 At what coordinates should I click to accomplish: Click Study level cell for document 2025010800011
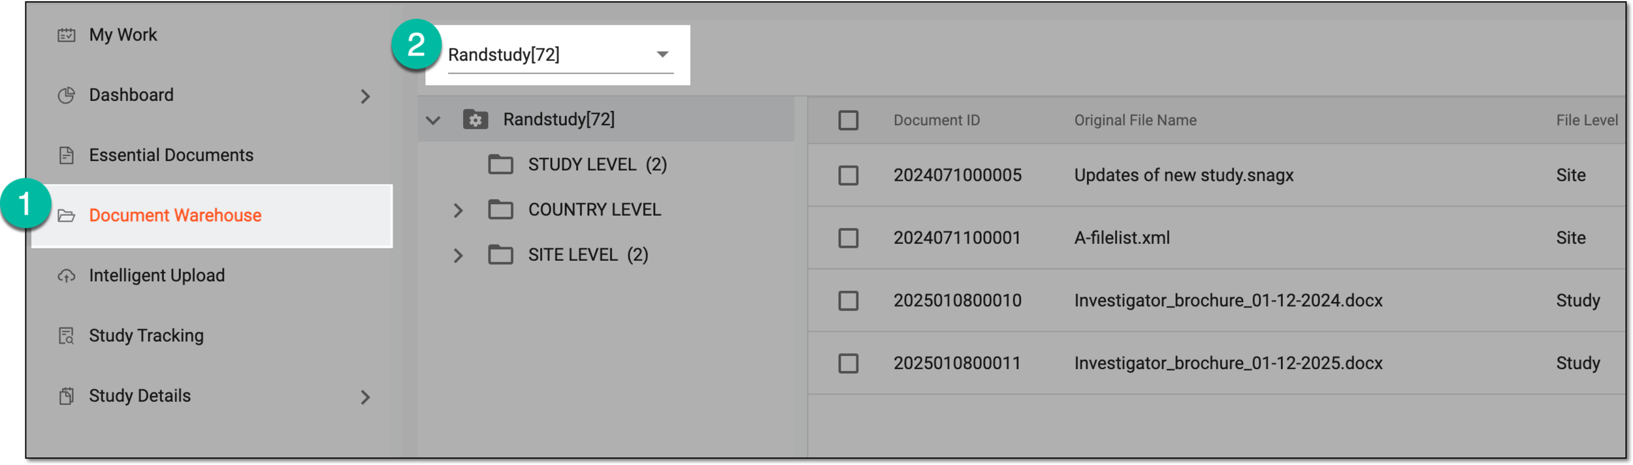coord(1577,363)
